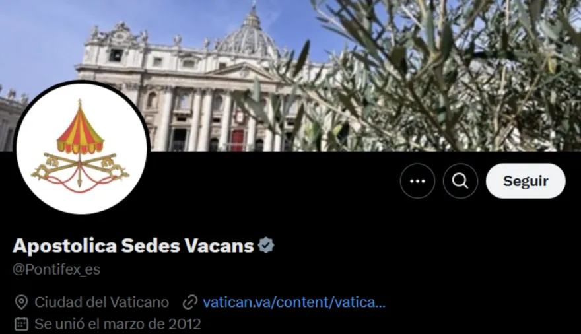Click the calendar join date icon
The width and height of the screenshot is (581, 334).
22,324
